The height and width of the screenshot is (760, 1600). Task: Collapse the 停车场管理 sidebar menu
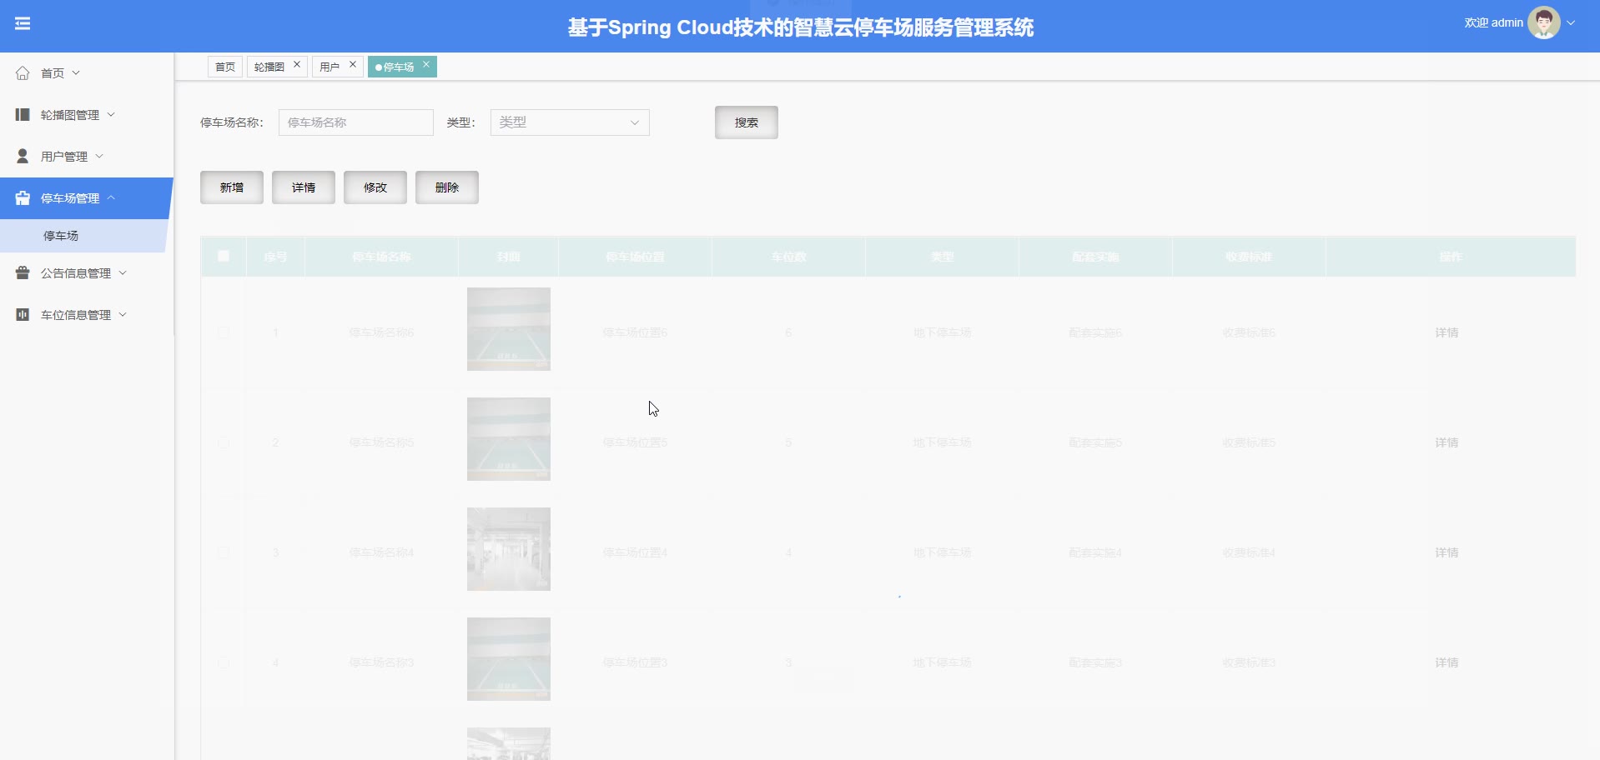[x=111, y=197]
